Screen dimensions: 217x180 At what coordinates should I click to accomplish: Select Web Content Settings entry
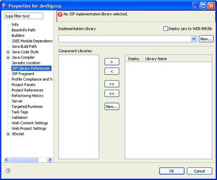click(x=30, y=123)
